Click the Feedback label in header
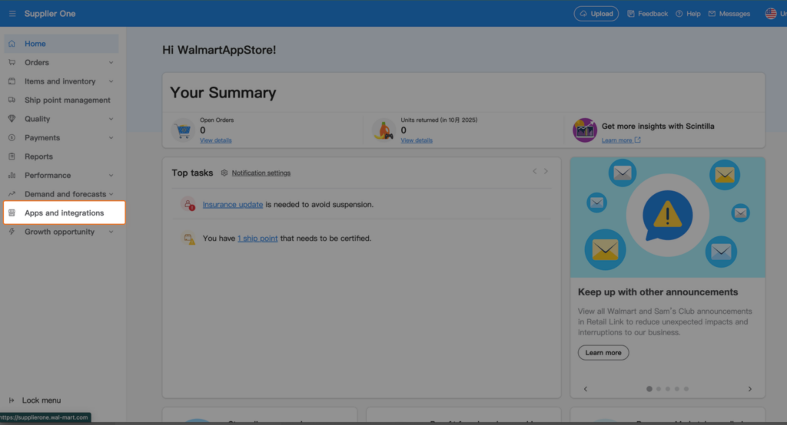Image resolution: width=787 pixels, height=425 pixels. click(x=653, y=14)
